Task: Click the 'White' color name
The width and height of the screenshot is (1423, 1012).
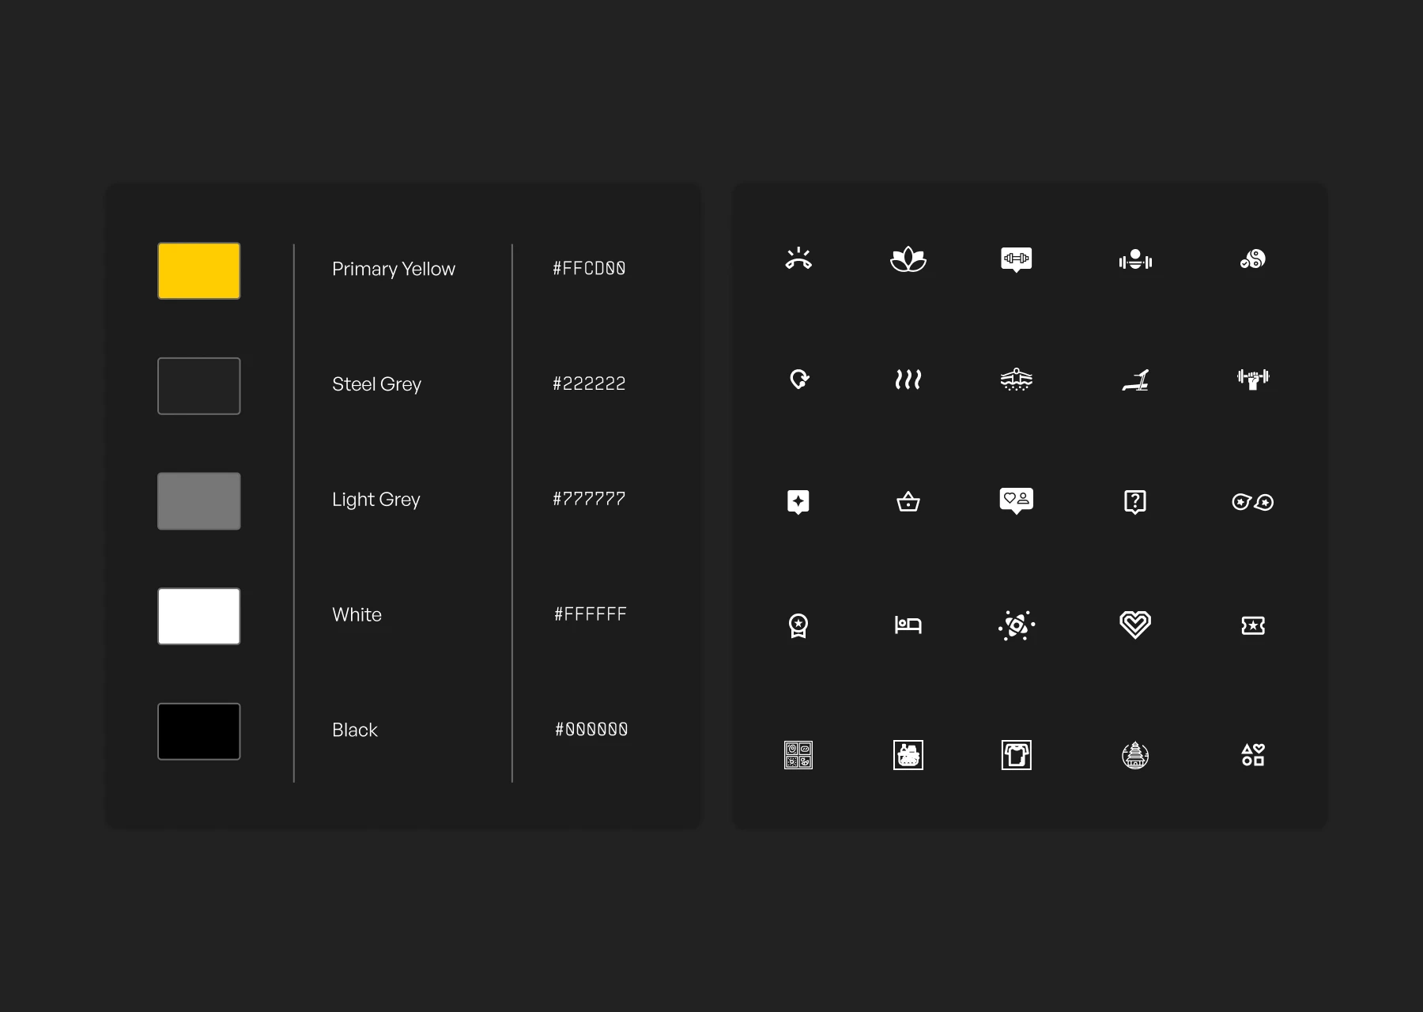Action: tap(357, 615)
